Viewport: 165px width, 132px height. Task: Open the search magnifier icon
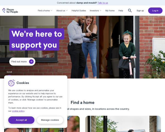point(130,10)
